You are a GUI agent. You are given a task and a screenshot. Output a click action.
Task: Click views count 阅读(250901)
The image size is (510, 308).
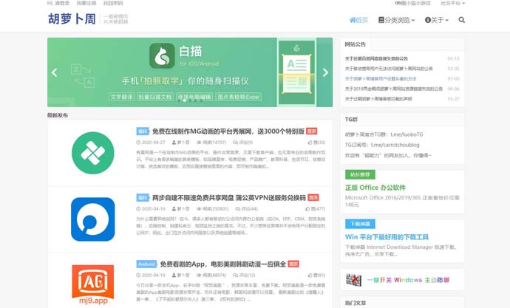click(x=212, y=208)
